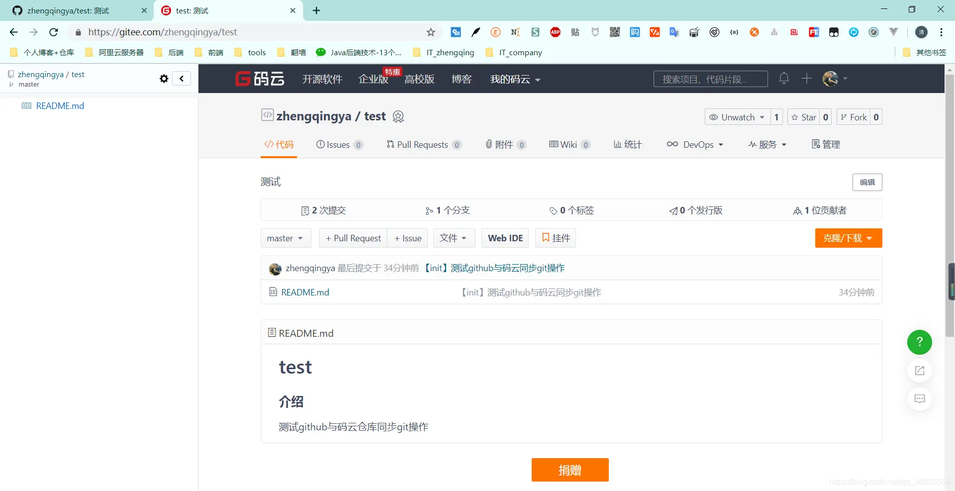Image resolution: width=955 pixels, height=491 pixels.
Task: Open the latest commit message link
Action: tap(493, 268)
